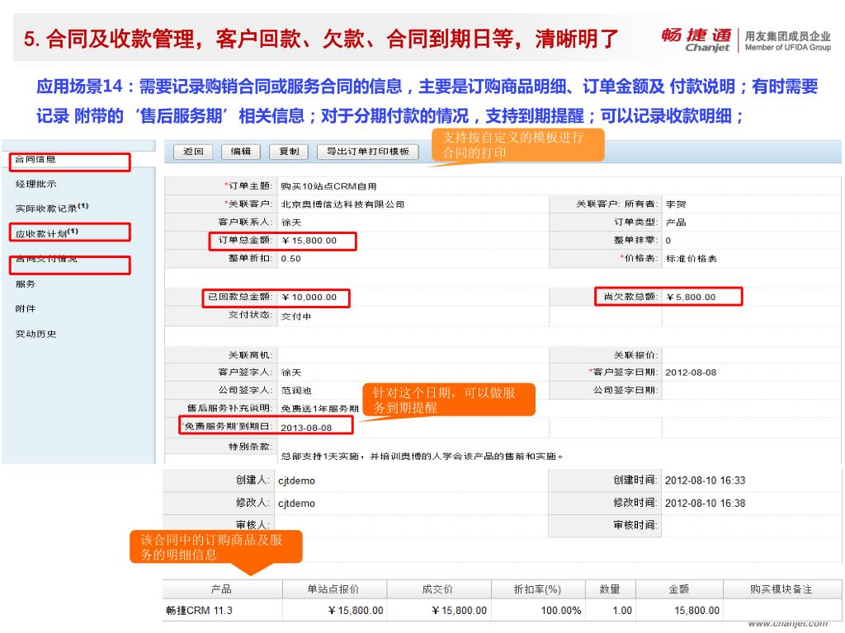The width and height of the screenshot is (845, 633).
Task: Select 修改人 value cjtdemo
Action: (296, 504)
